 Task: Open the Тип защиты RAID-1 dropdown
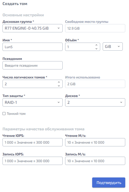point(32,102)
